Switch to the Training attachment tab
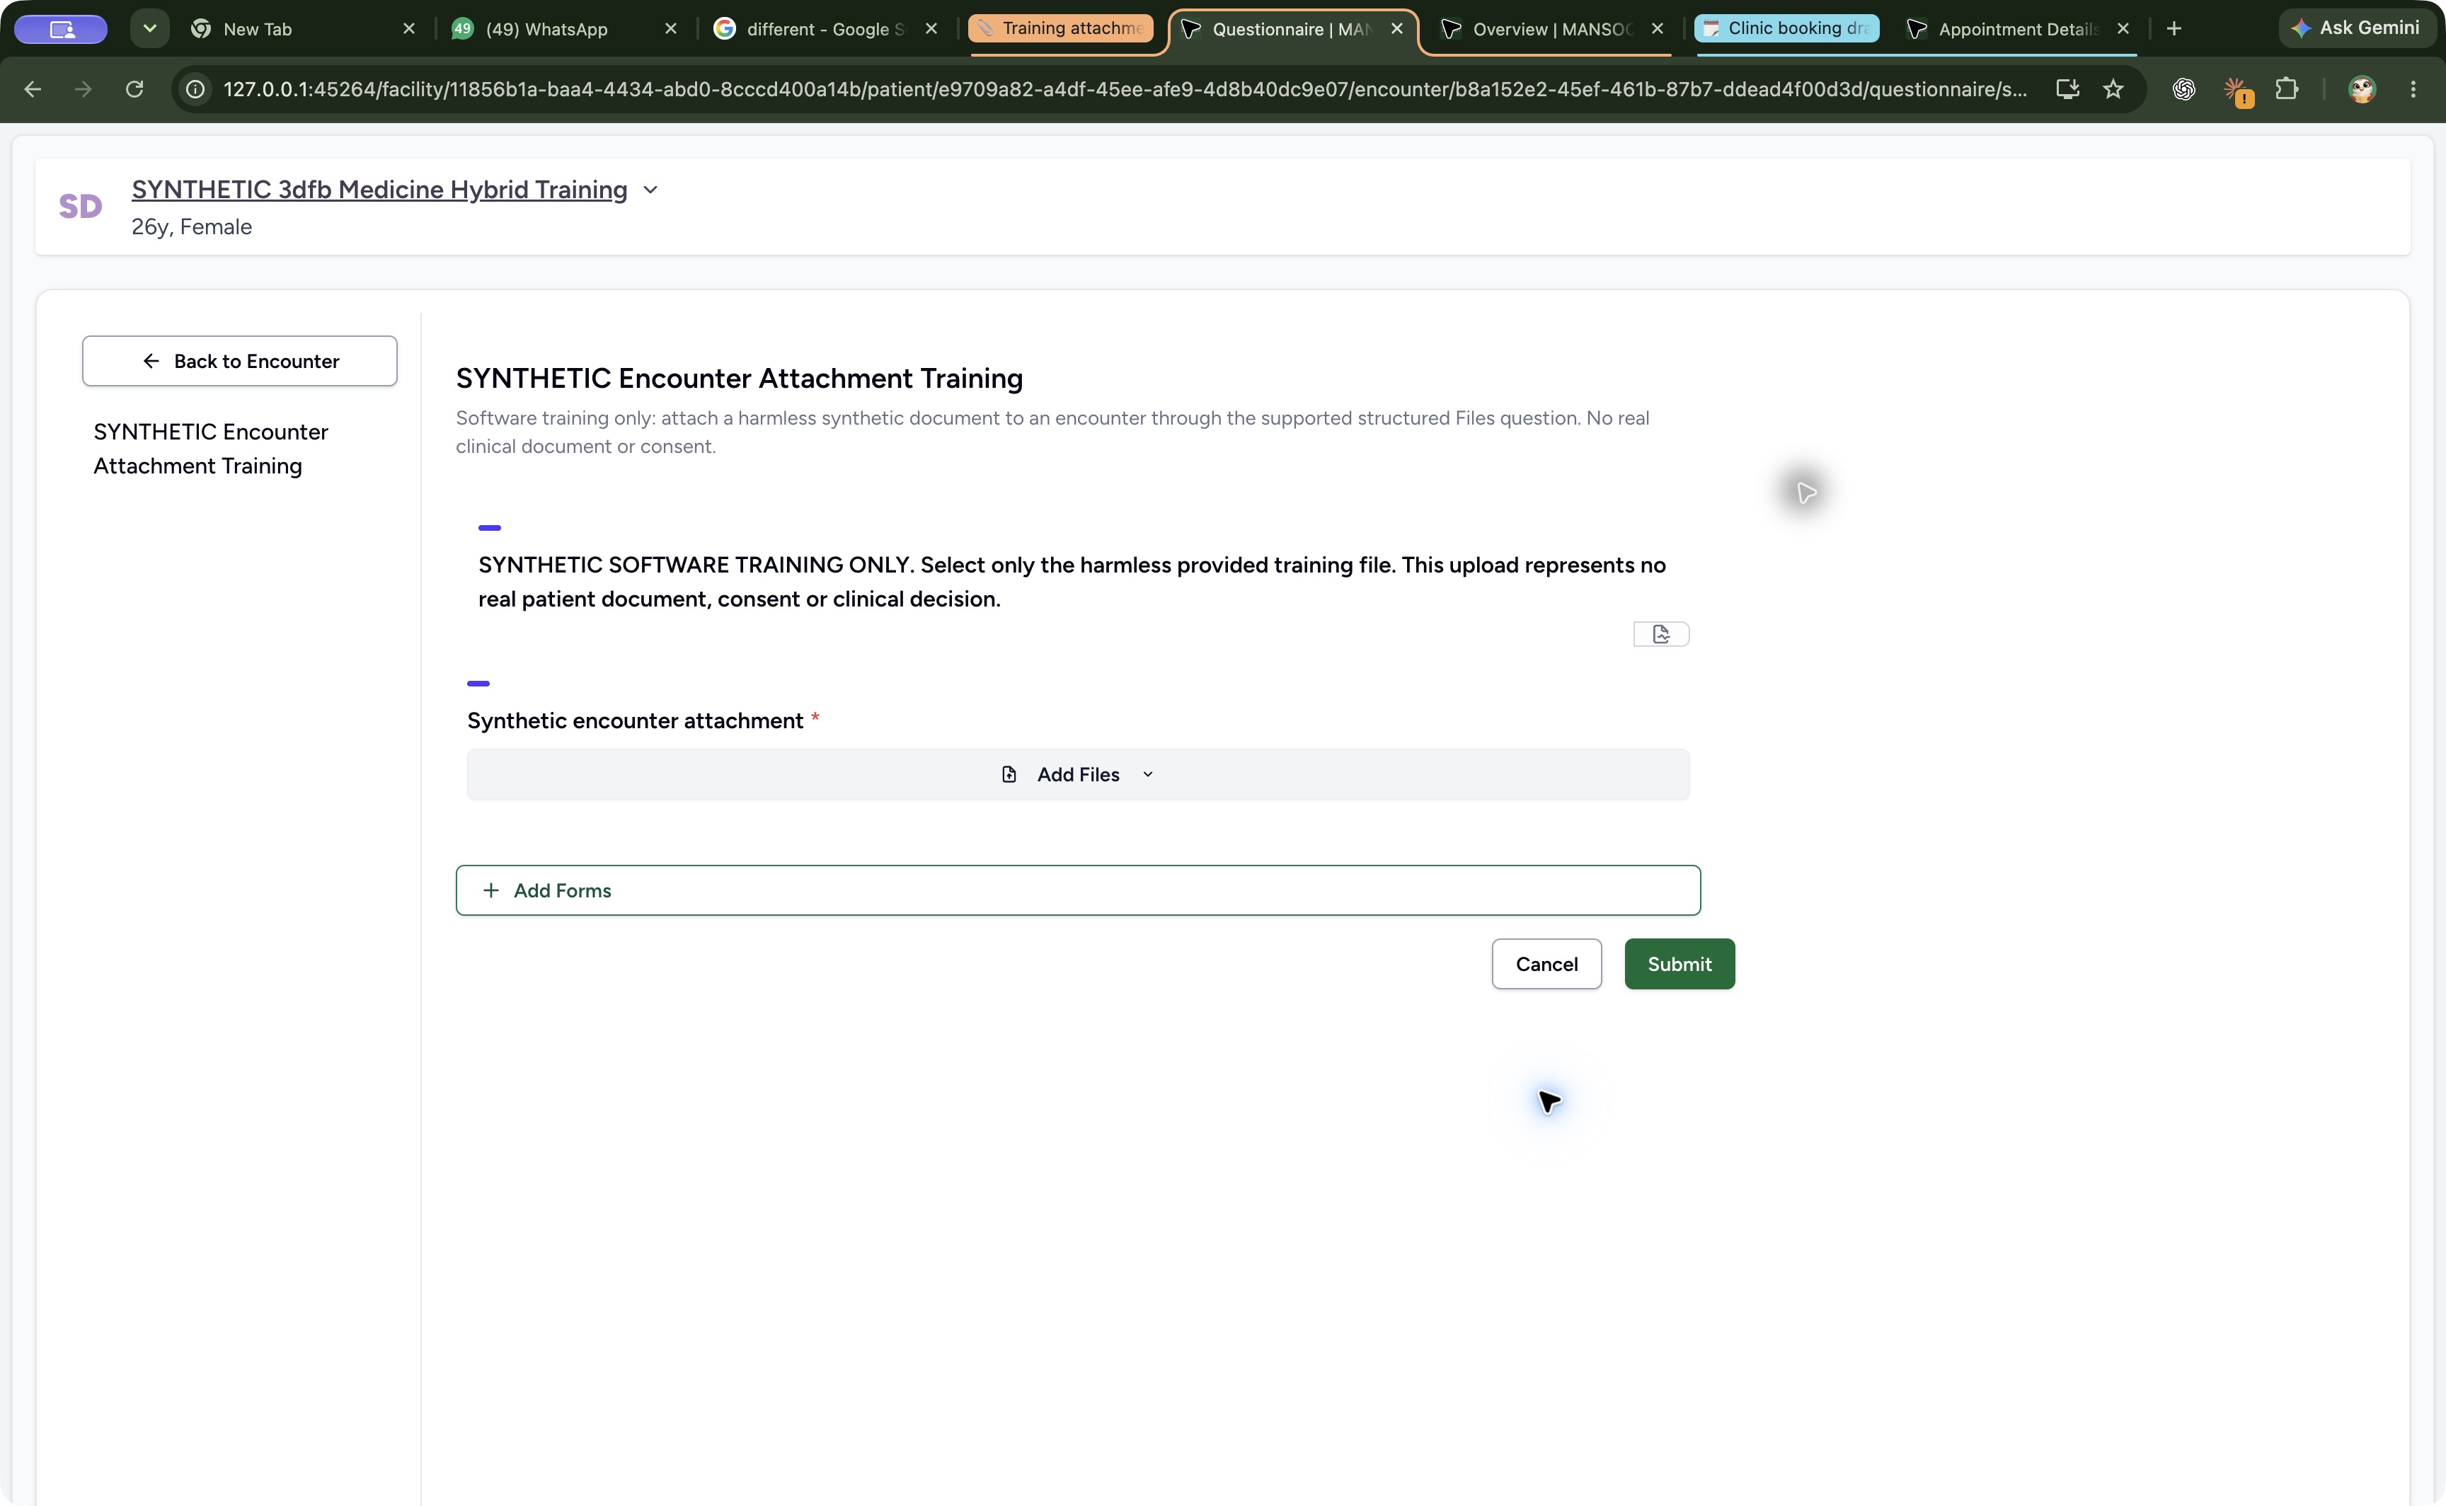 point(1061,29)
